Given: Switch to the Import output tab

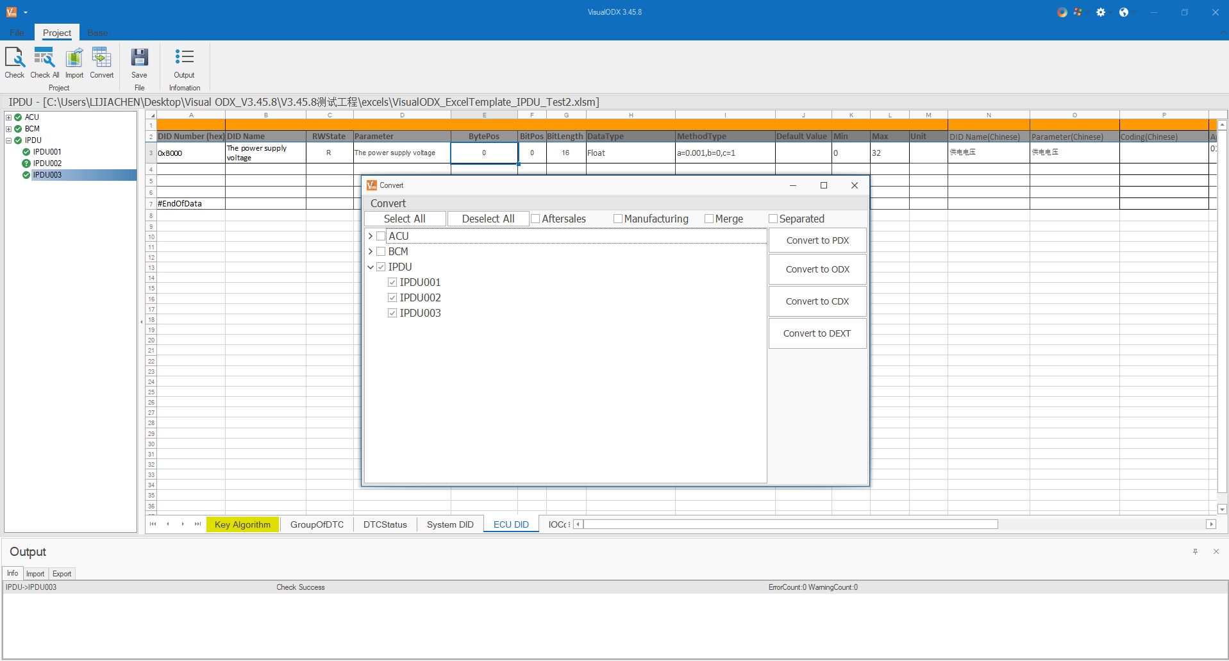Looking at the screenshot, I should [x=35, y=574].
